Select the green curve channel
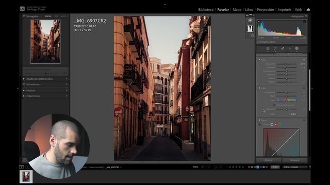 coord(279,124)
